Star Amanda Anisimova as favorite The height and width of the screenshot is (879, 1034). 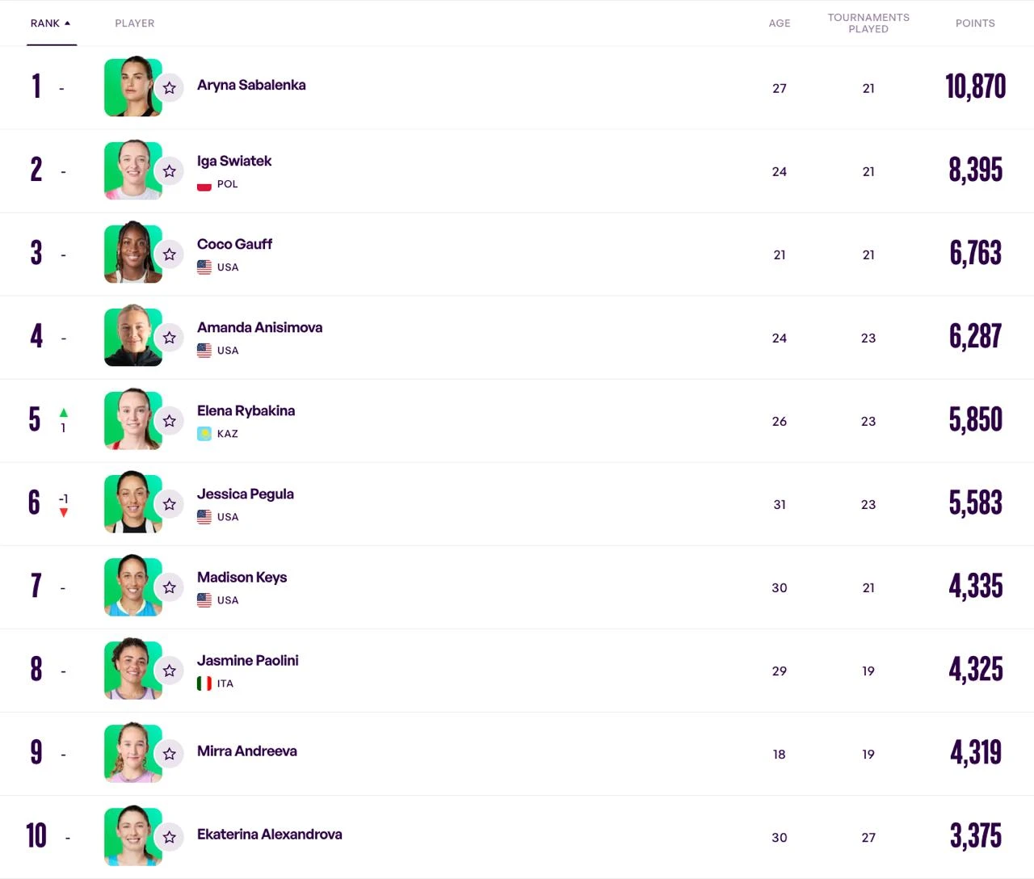(170, 338)
